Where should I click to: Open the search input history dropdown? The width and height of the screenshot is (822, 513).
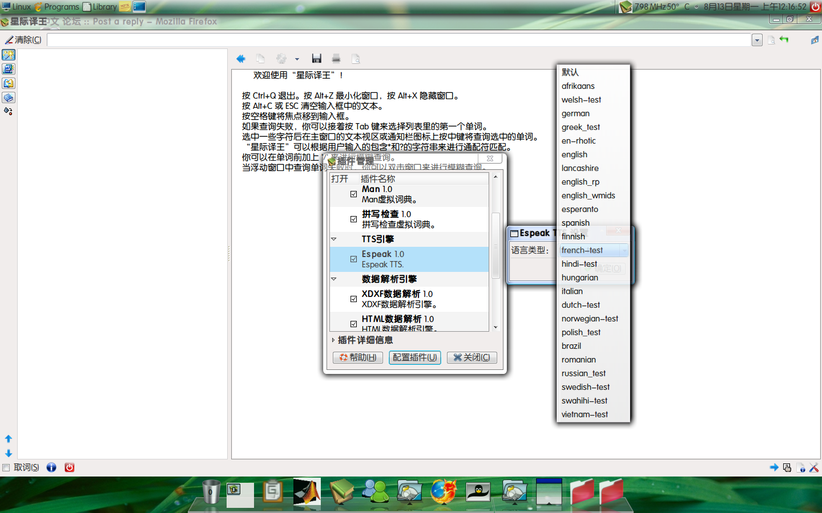757,40
